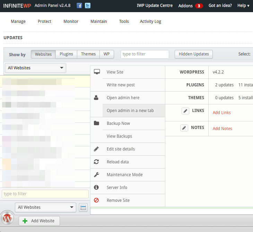Image resolution: width=253 pixels, height=232 pixels.
Task: Open the Addons link in header
Action: click(185, 6)
